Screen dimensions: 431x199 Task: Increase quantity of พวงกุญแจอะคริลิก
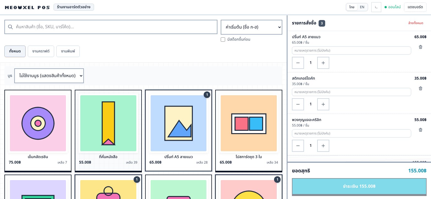[323, 146]
